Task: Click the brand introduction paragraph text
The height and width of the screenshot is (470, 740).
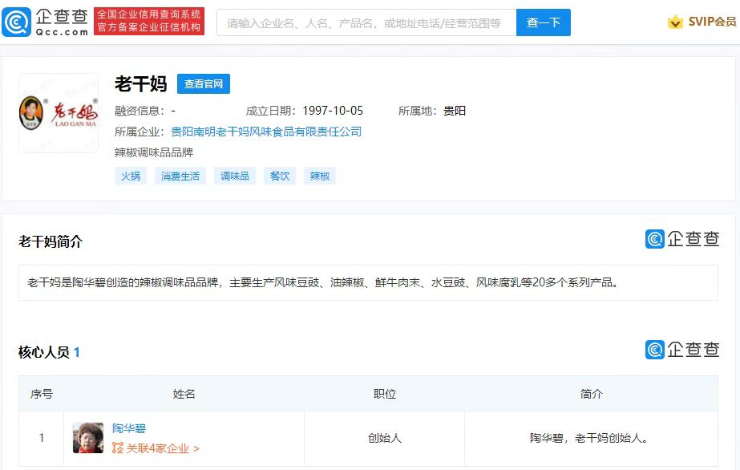Action: point(323,282)
